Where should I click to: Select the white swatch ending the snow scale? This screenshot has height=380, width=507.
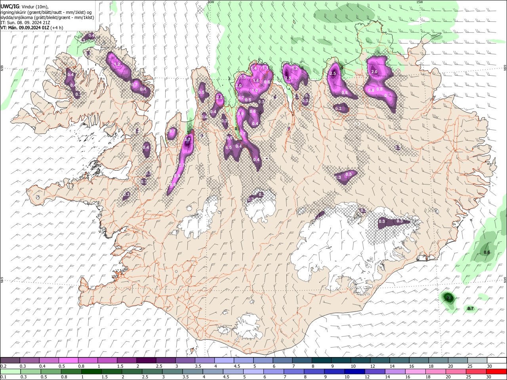pos(496,360)
